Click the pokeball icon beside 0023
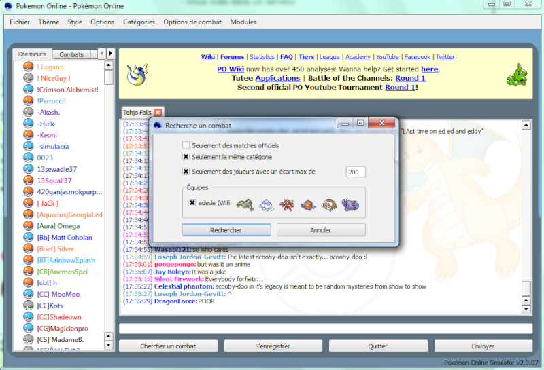 pyautogui.click(x=28, y=158)
